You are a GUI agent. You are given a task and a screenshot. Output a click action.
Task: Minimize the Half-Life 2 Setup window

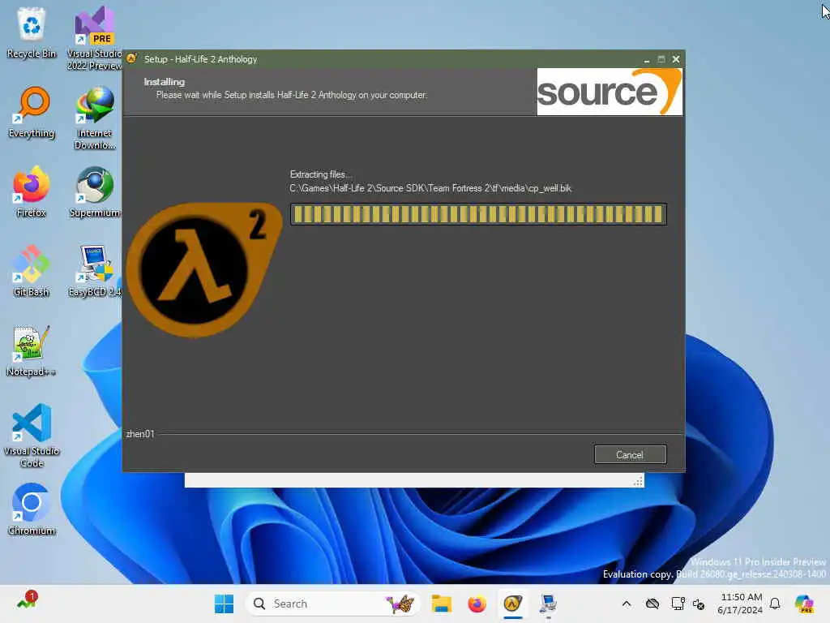[x=646, y=59]
